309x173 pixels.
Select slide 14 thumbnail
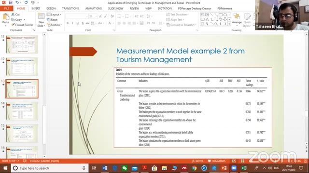22,111
